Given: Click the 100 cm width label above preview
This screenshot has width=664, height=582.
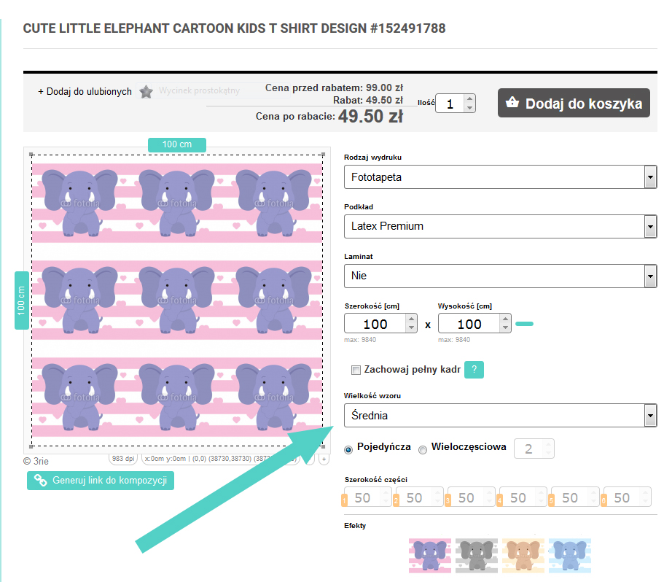Looking at the screenshot, I should tap(177, 144).
